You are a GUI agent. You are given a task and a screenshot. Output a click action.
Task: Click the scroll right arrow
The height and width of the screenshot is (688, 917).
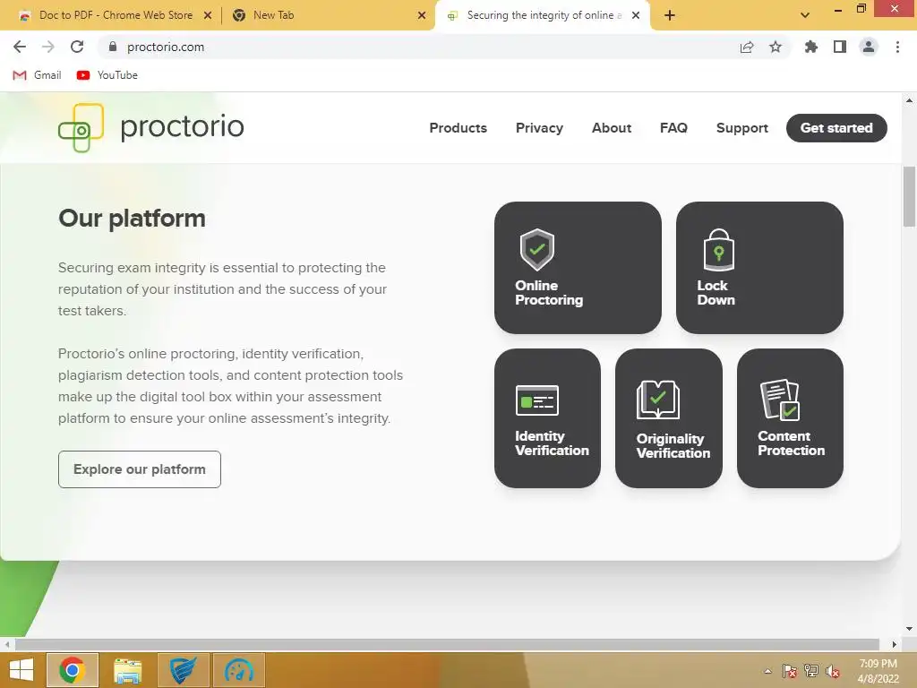tap(895, 644)
